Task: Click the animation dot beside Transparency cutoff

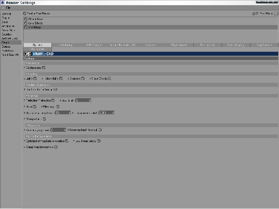Action: coord(73,113)
